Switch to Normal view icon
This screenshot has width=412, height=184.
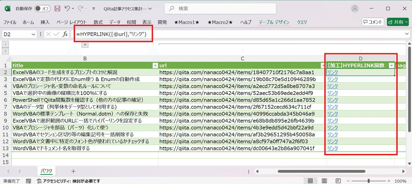[310, 181]
